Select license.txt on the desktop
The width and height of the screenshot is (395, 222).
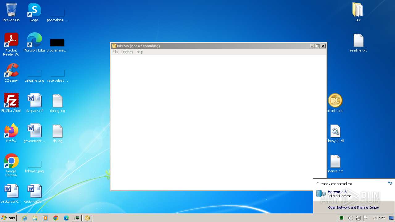(x=335, y=163)
